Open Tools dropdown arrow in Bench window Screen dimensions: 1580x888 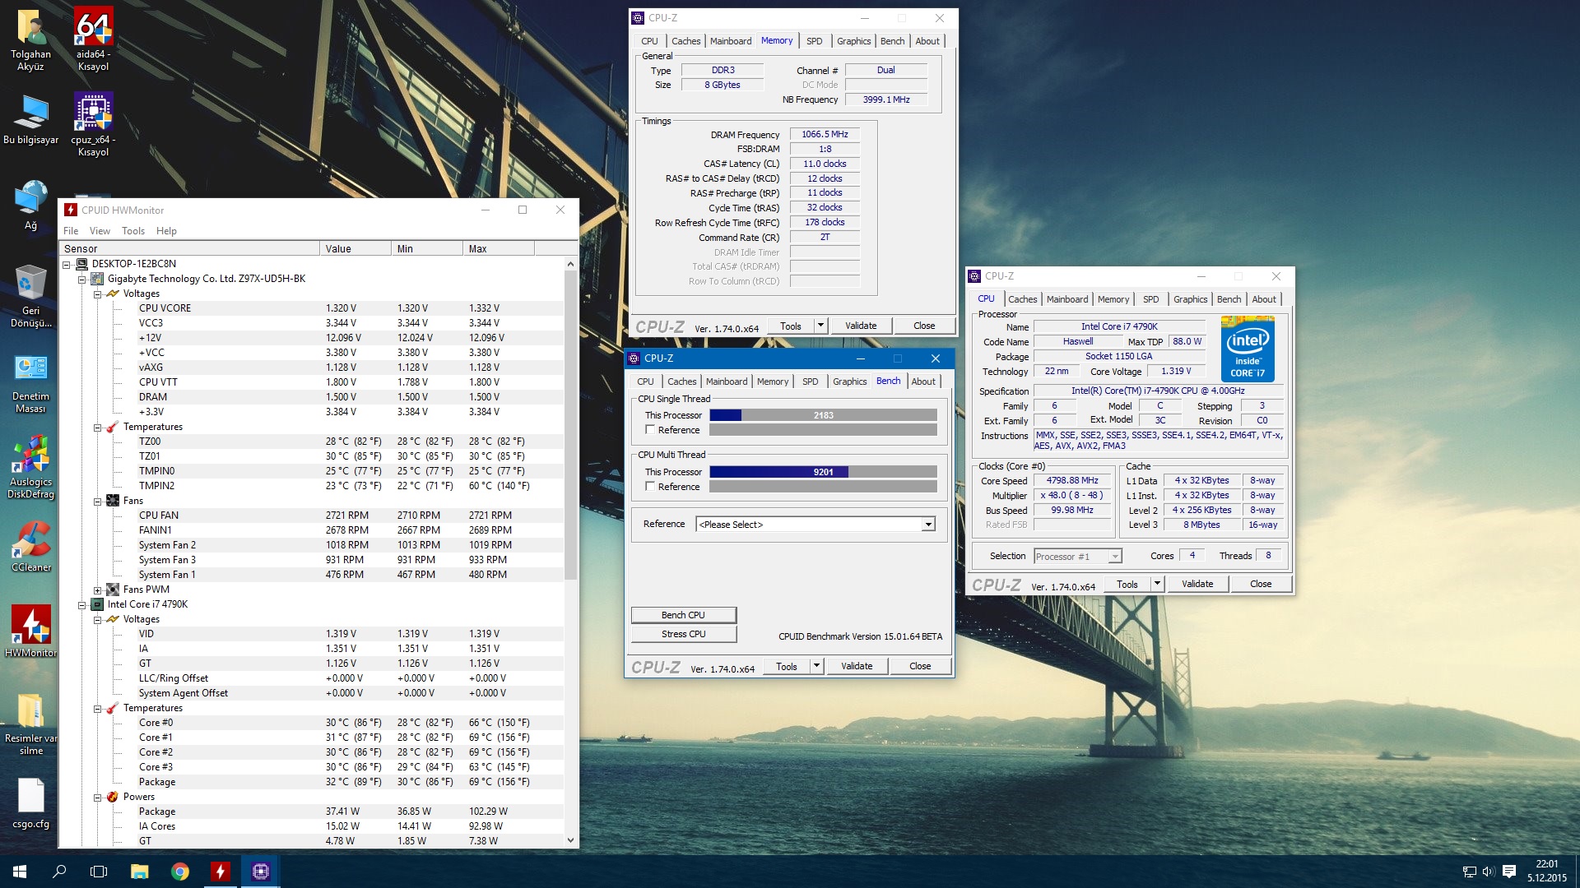tap(816, 666)
